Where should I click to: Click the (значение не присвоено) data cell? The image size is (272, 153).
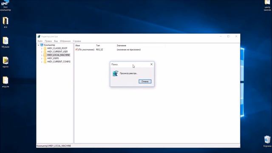[x=129, y=50]
